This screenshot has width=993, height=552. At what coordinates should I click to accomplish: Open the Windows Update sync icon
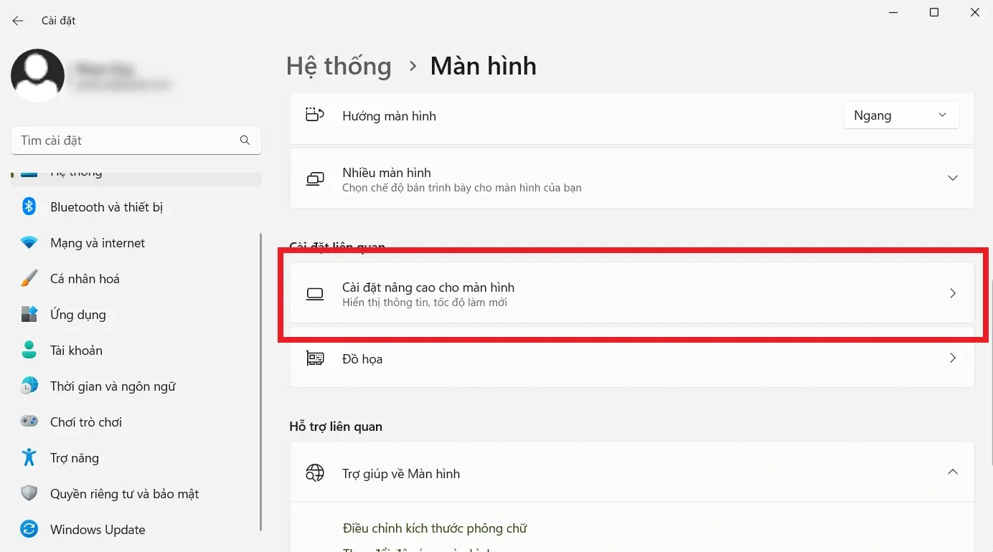click(x=29, y=530)
